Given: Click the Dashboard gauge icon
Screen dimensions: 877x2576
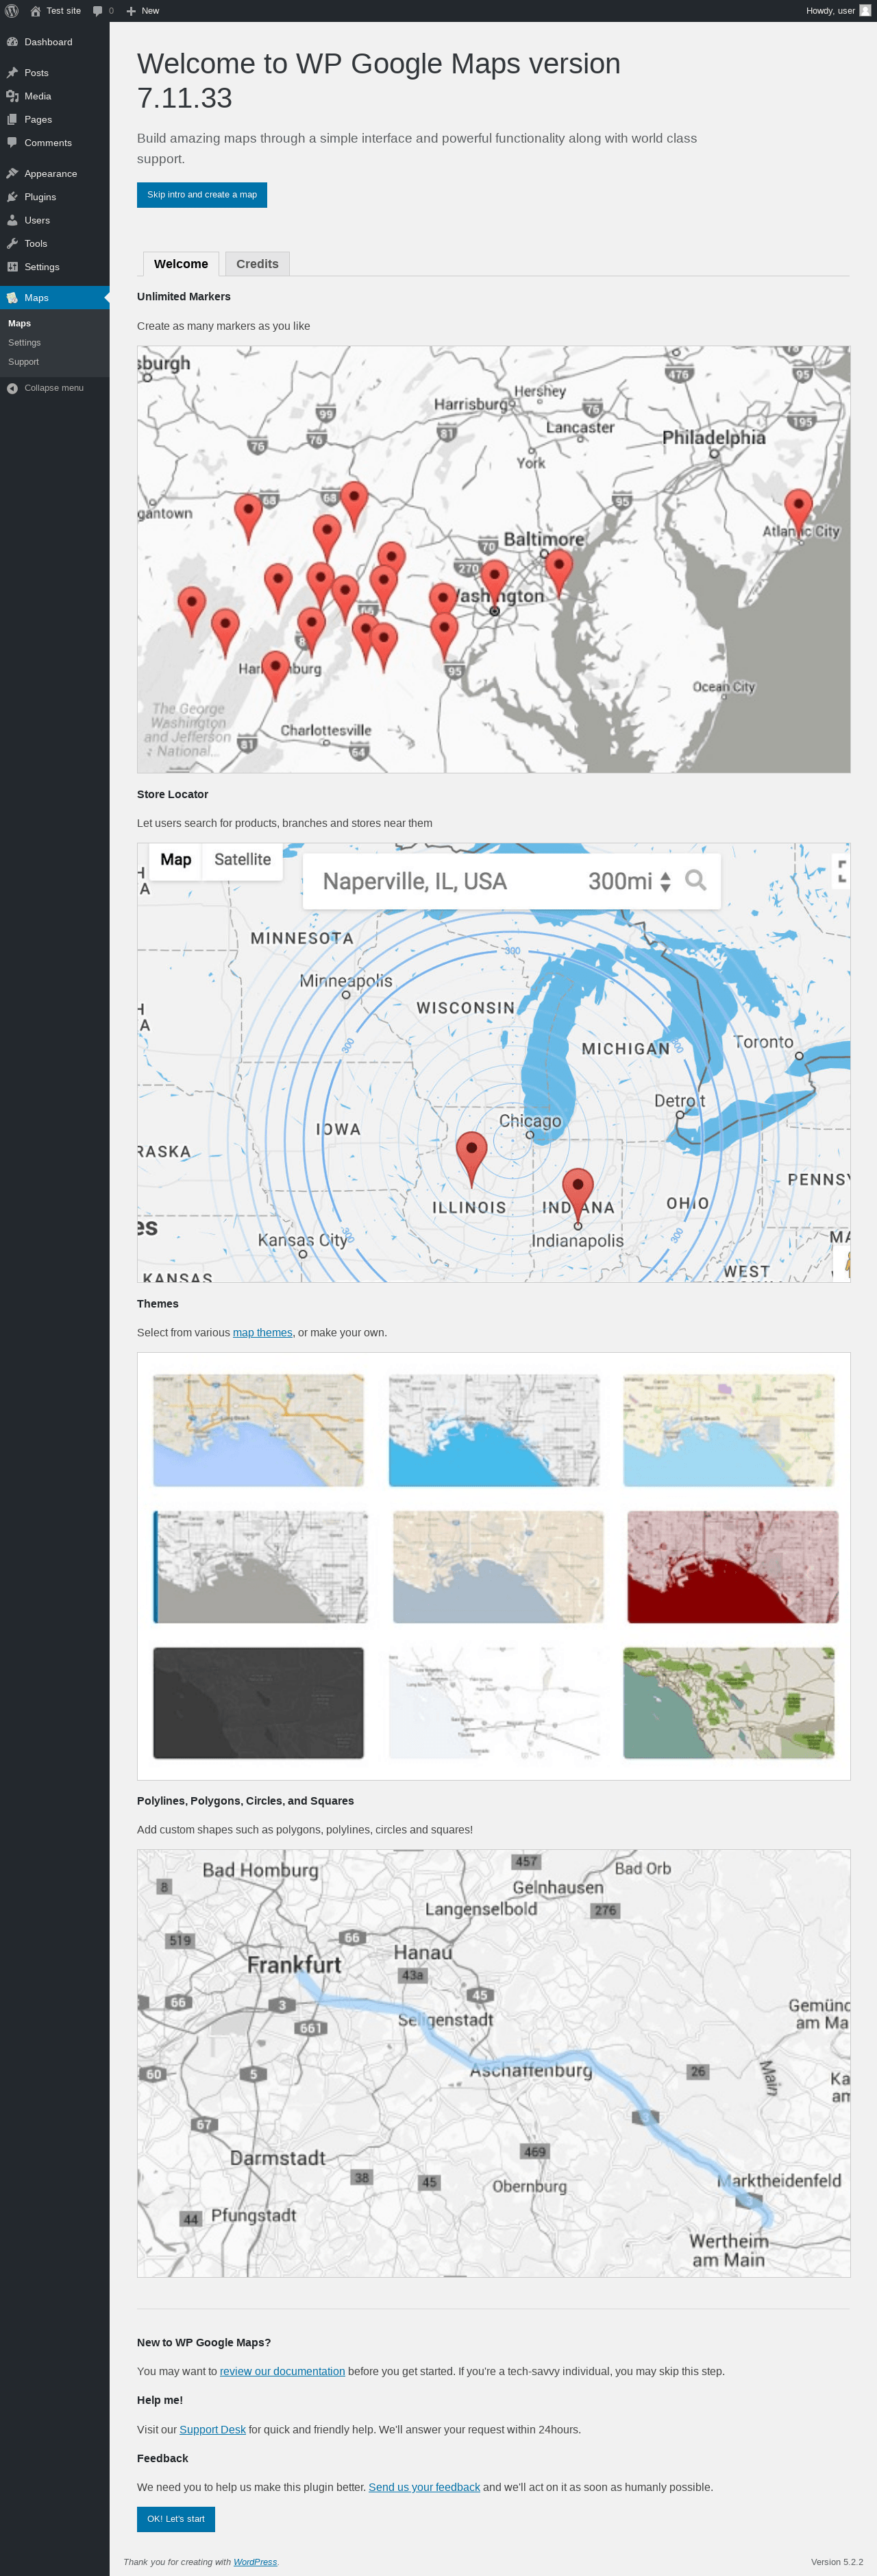Looking at the screenshot, I should coord(12,42).
